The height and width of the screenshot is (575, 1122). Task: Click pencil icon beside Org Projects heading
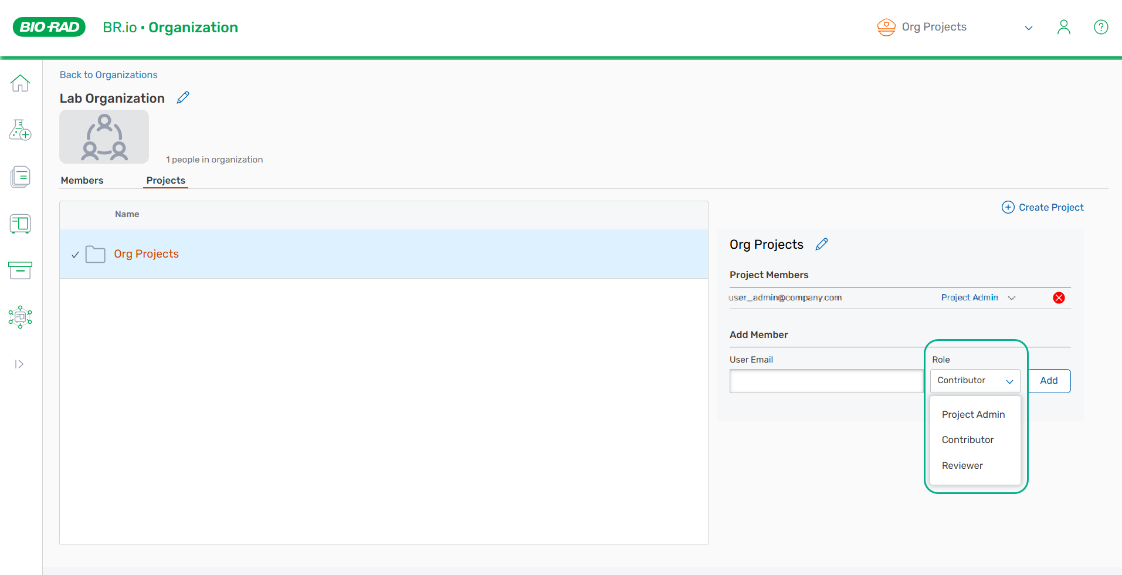click(822, 244)
